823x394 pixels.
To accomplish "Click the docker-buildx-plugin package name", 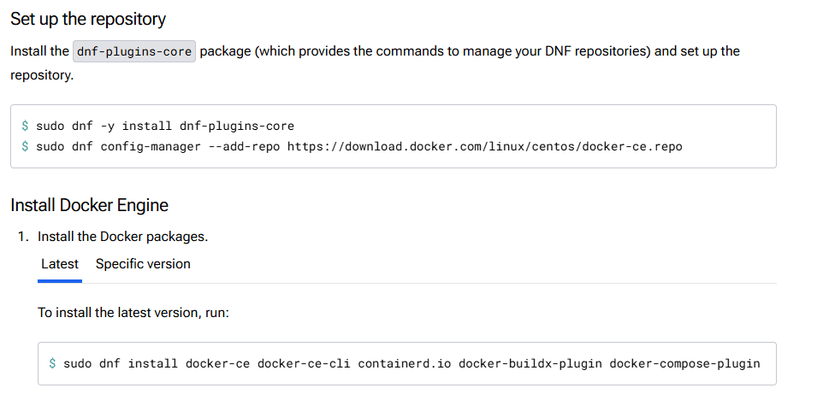I will click(x=530, y=363).
